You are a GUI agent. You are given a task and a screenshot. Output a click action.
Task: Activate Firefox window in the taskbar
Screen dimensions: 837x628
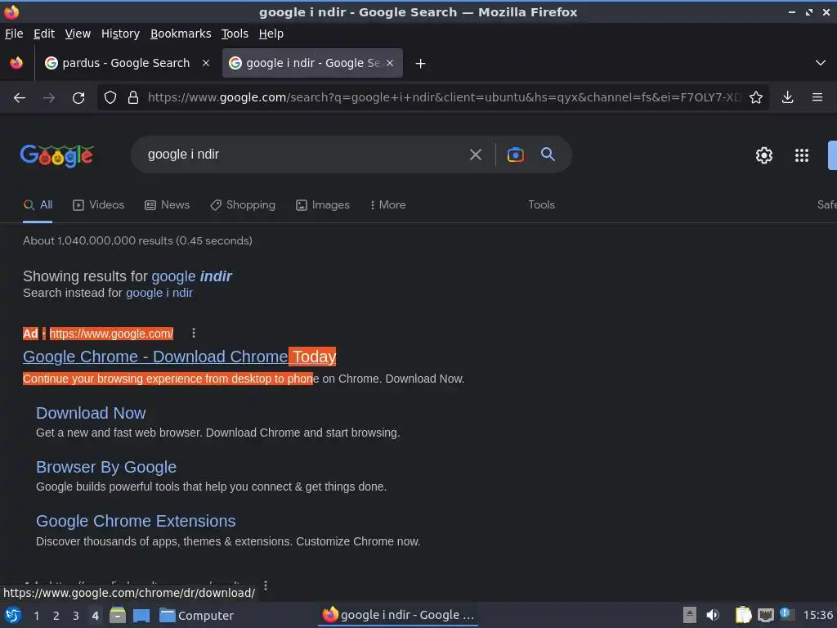click(x=398, y=615)
